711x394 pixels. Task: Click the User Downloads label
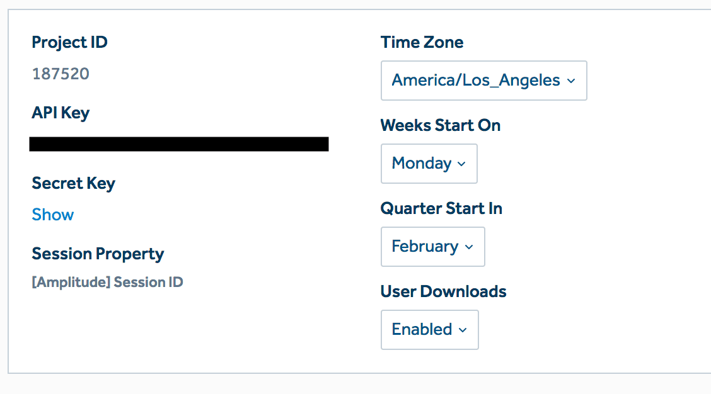pos(443,291)
